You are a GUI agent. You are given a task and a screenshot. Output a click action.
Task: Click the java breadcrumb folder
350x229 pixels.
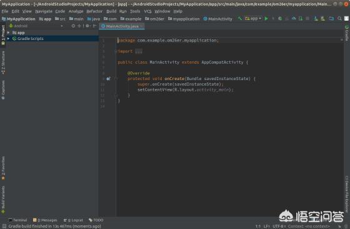[94, 19]
